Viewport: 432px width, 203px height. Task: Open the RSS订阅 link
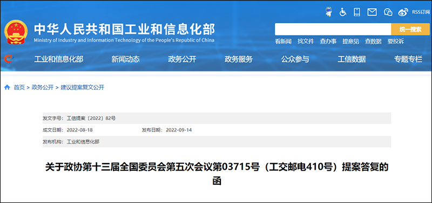point(421,12)
